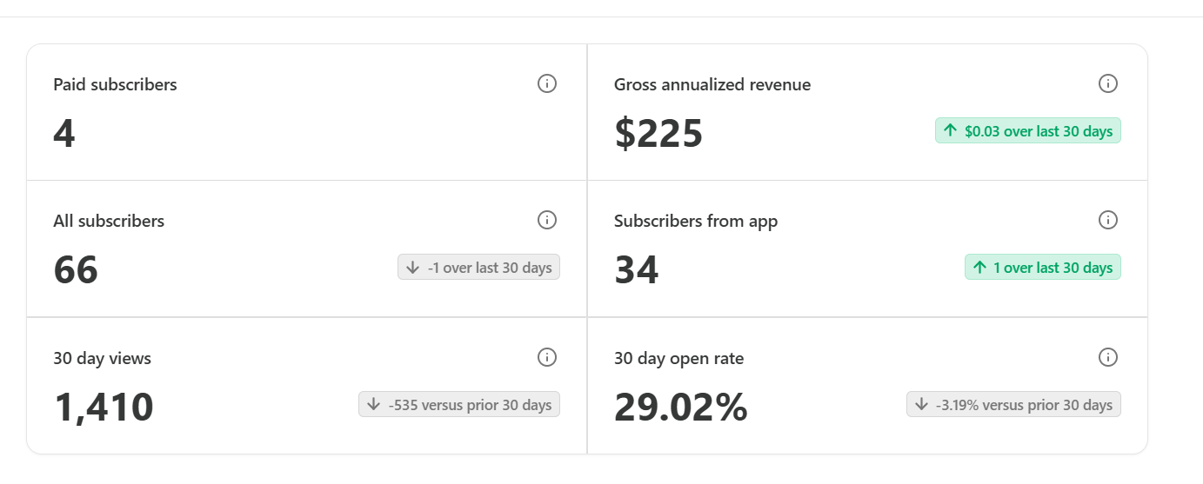Click the "30 day views" label
This screenshot has height=484, width=1203.
tap(102, 359)
